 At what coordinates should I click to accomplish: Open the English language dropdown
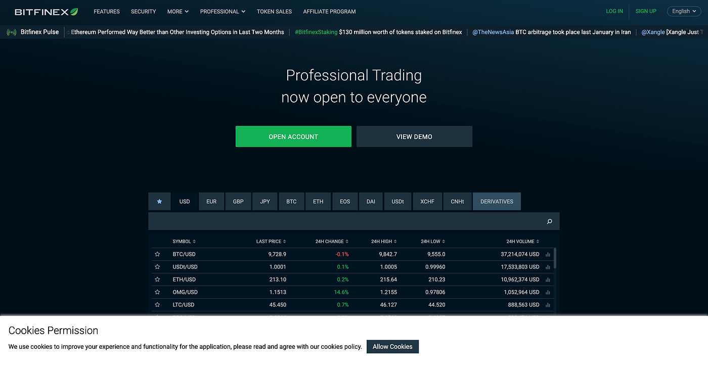tap(684, 11)
